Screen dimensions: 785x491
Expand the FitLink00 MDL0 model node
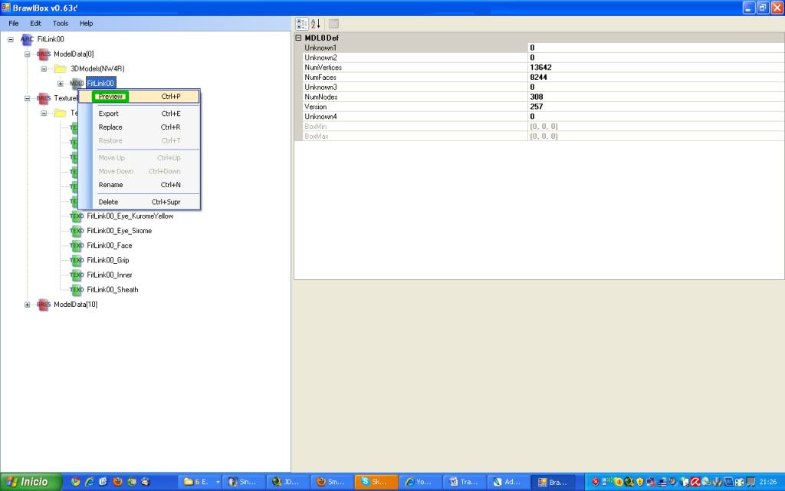pos(60,84)
